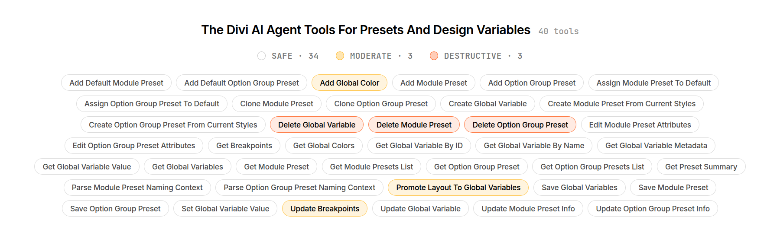Screen dimensions: 780x236
Task: Choose Get Module Preset
Action: tap(276, 167)
